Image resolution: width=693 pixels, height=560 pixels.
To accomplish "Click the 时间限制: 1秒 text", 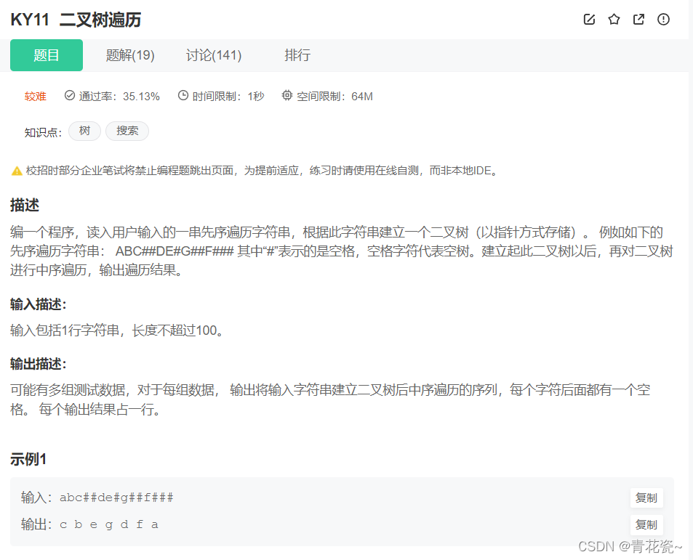I will (x=228, y=96).
